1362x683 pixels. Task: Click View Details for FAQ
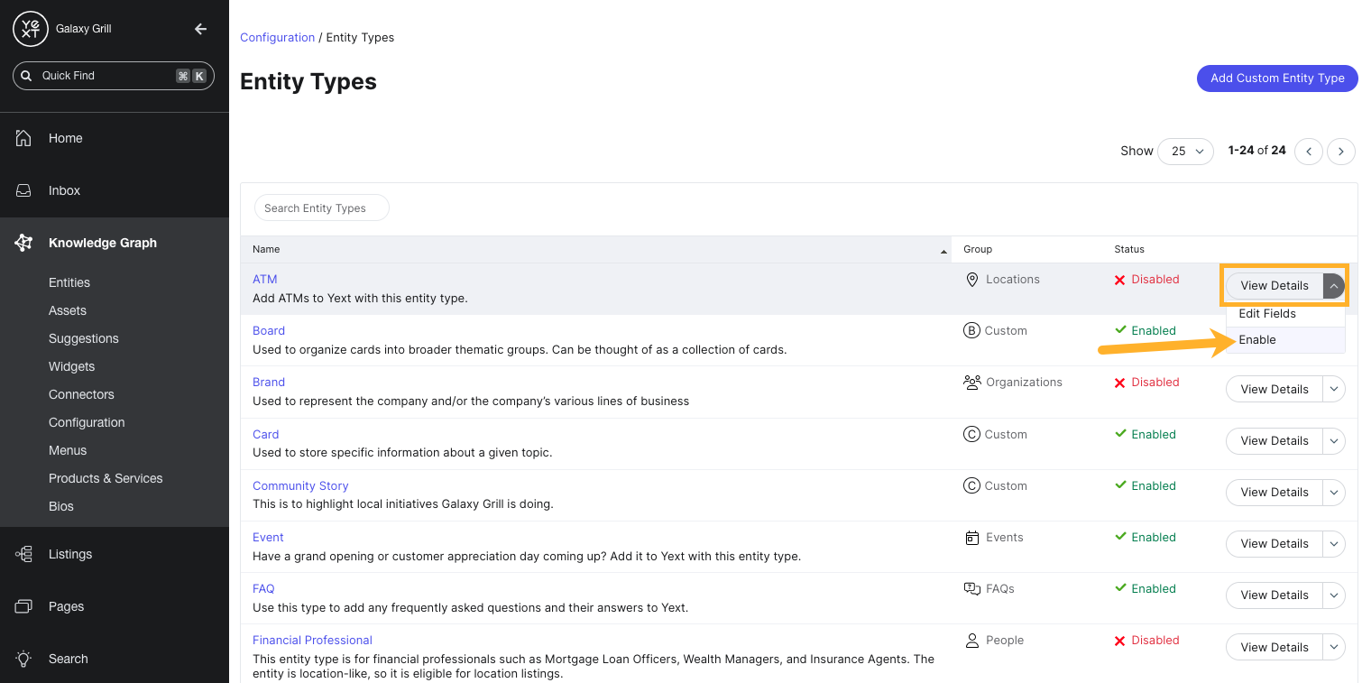click(1275, 595)
